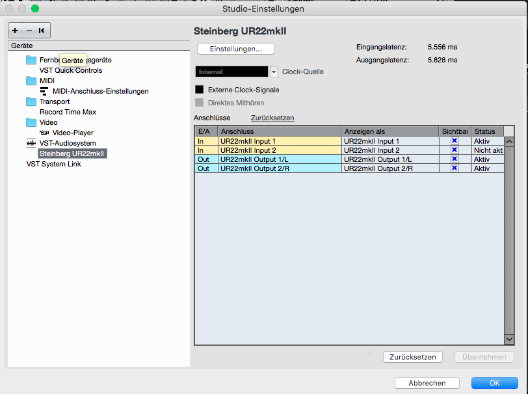Viewport: 528px width, 394px height.
Task: Click scrollbar up arrow in ports table
Action: [x=509, y=142]
